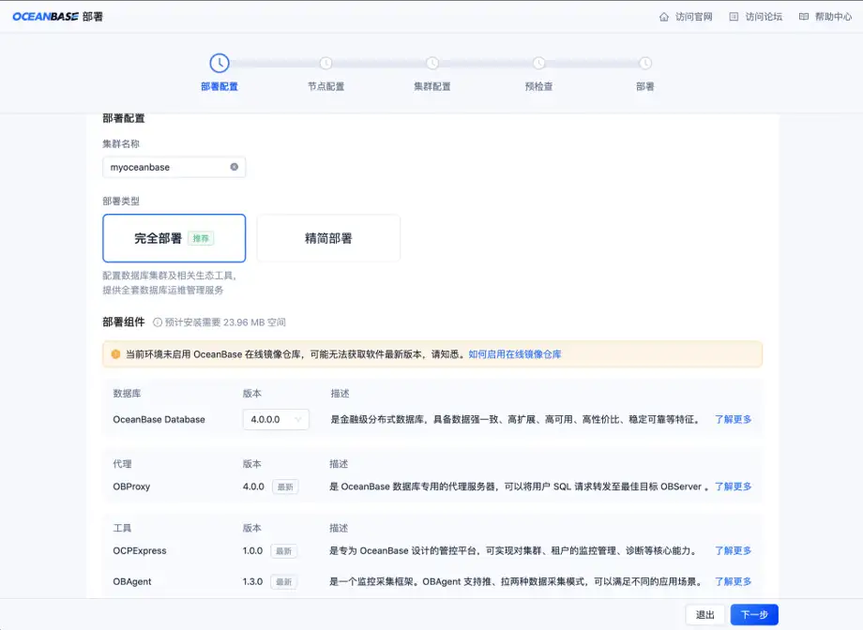Click the home icon next to 访问官网

tap(666, 15)
